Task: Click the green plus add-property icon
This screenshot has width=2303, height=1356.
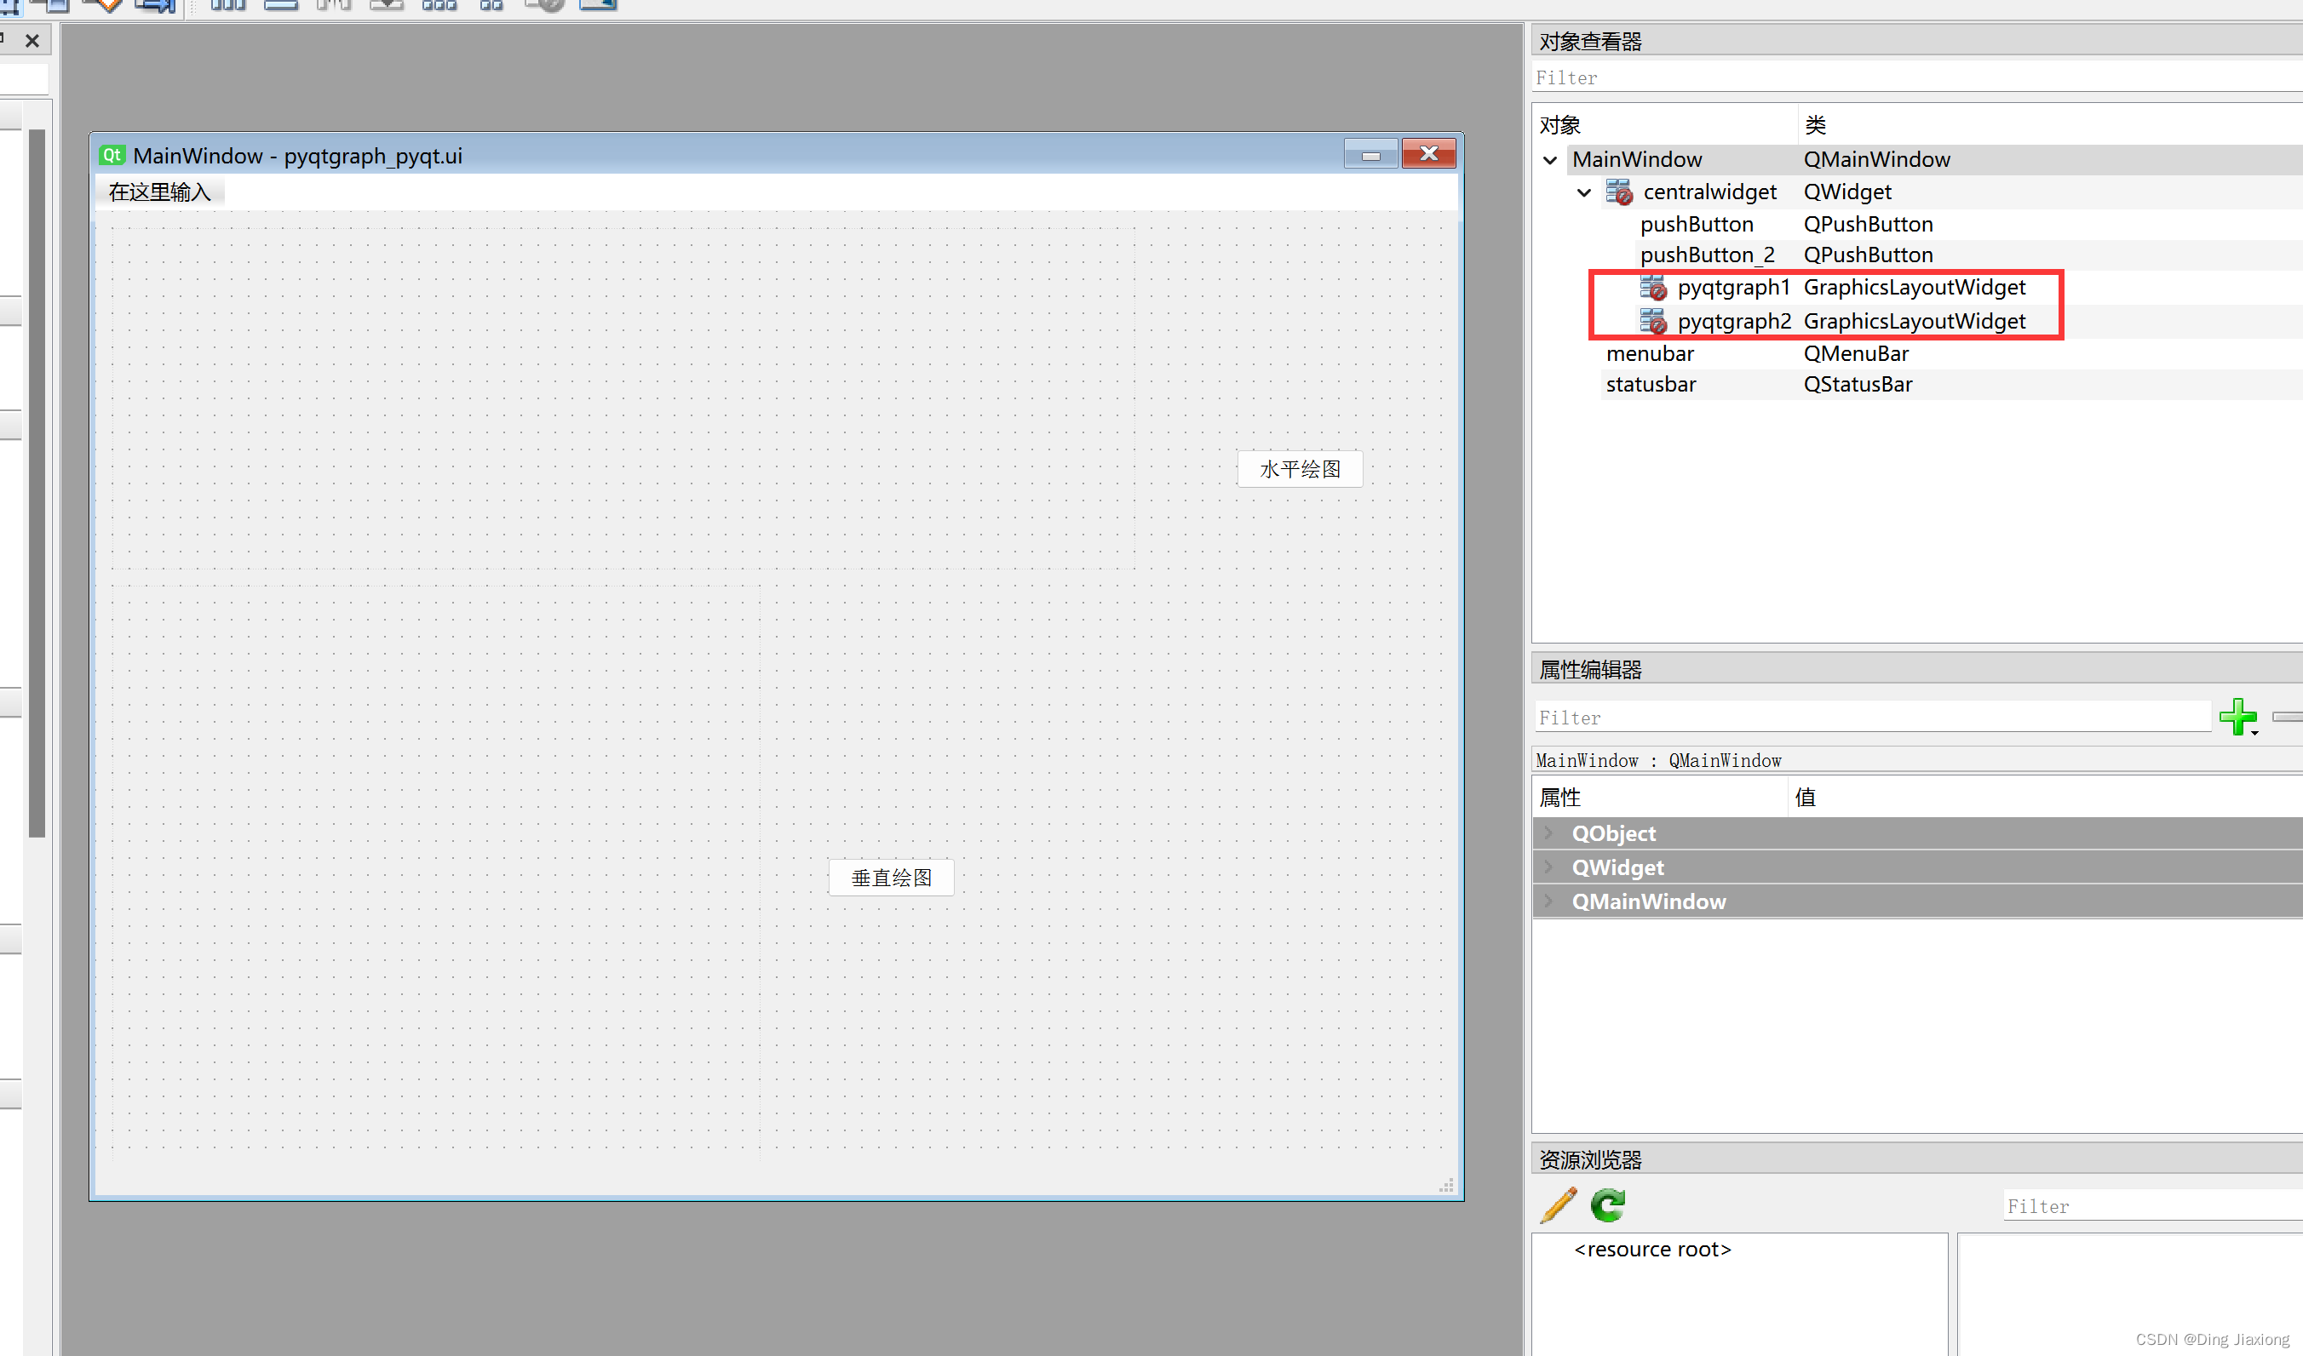Action: [x=2238, y=718]
